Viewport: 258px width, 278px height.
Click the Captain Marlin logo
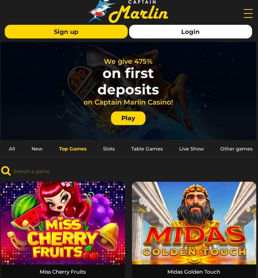click(128, 12)
